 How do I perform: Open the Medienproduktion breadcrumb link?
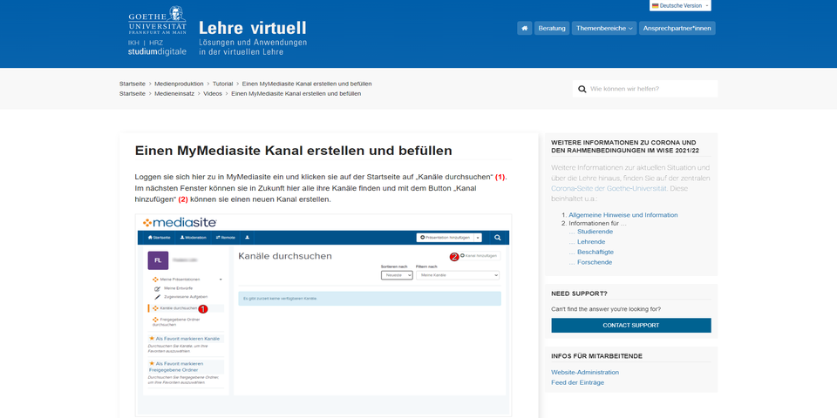click(x=179, y=84)
